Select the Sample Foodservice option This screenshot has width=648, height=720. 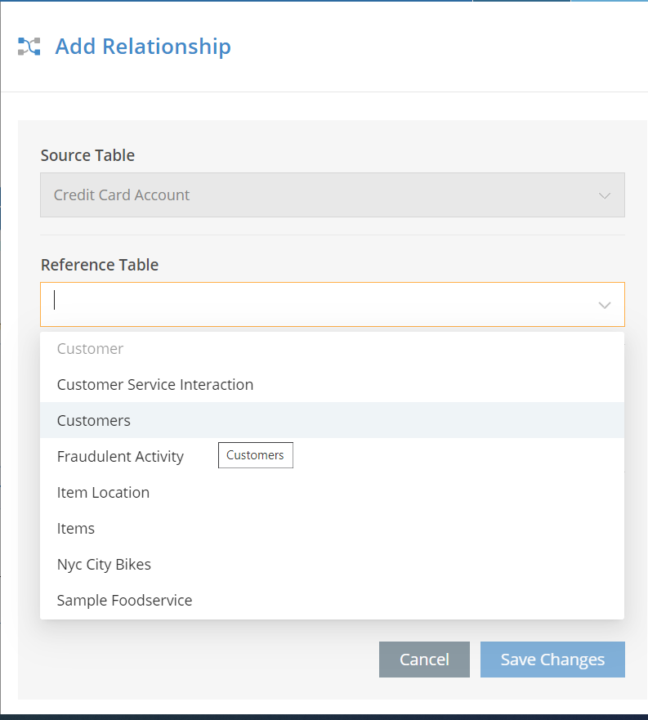124,600
